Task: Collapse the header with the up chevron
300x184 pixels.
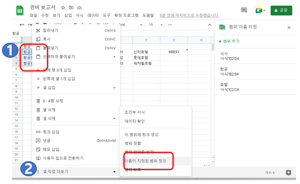Action: coord(210,25)
